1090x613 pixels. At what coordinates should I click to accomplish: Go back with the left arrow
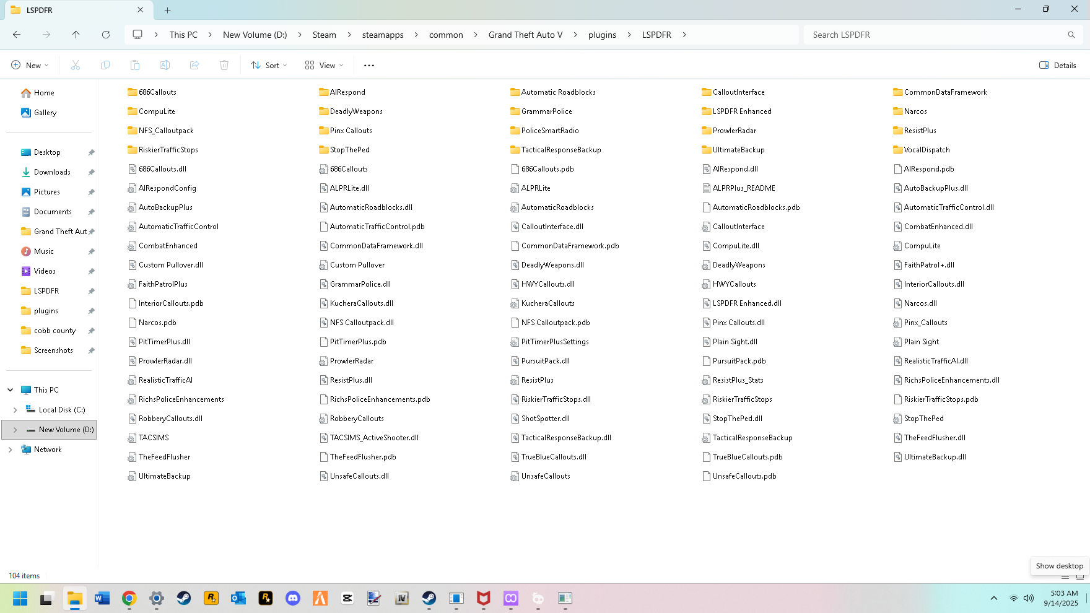(x=17, y=35)
